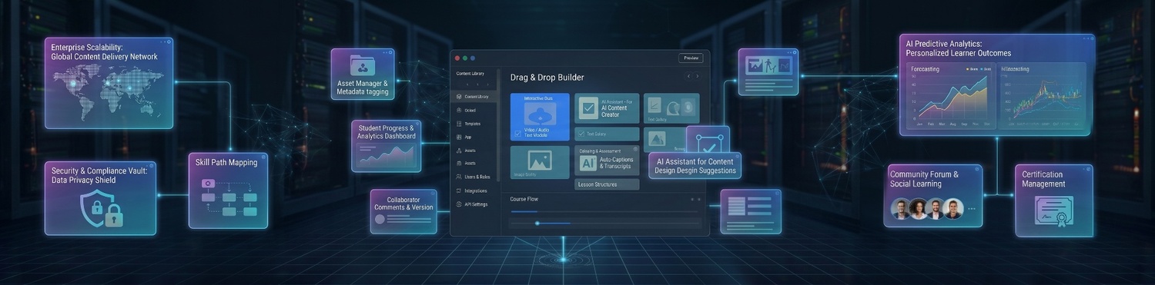Click the cloud icon in the Interactive tile
Screen dimensions: 1155x285
click(540, 114)
